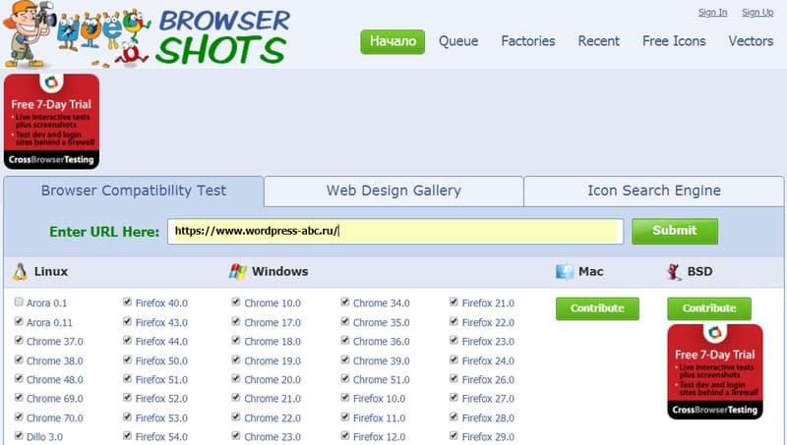Image resolution: width=787 pixels, height=445 pixels.
Task: Uncheck Chrome 37.0 under Linux
Action: 19,340
